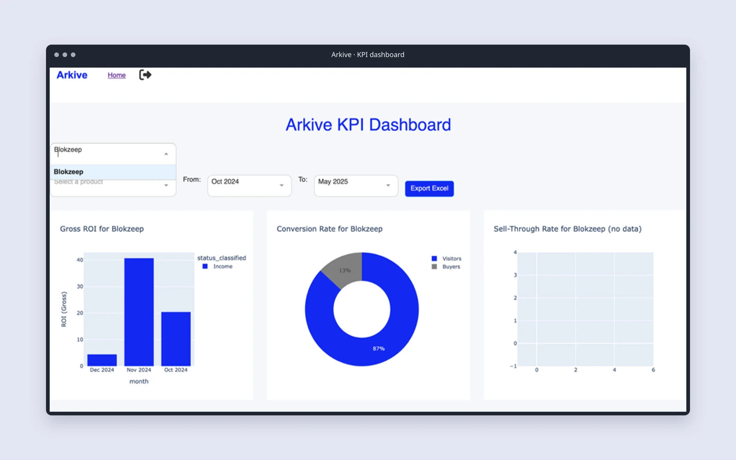Image resolution: width=736 pixels, height=460 pixels.
Task: Click the status_classified legend title
Action: click(222, 258)
